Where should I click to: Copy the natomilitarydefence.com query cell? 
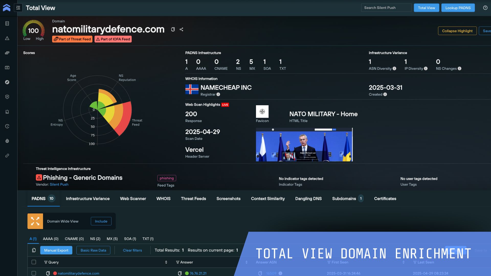pos(48,273)
